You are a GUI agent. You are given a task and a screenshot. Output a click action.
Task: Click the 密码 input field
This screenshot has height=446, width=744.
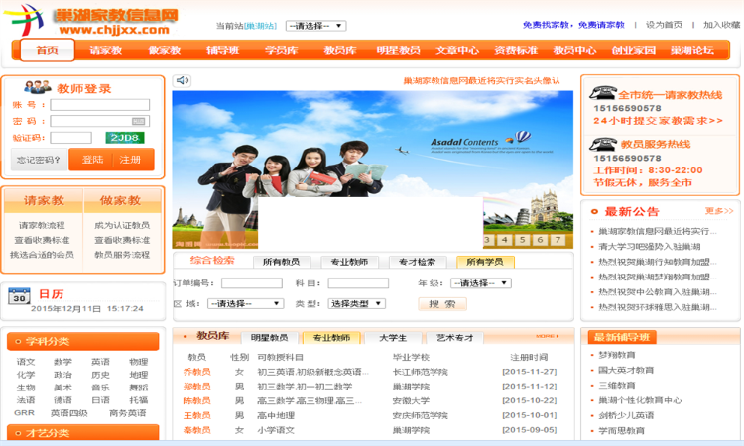click(x=99, y=121)
